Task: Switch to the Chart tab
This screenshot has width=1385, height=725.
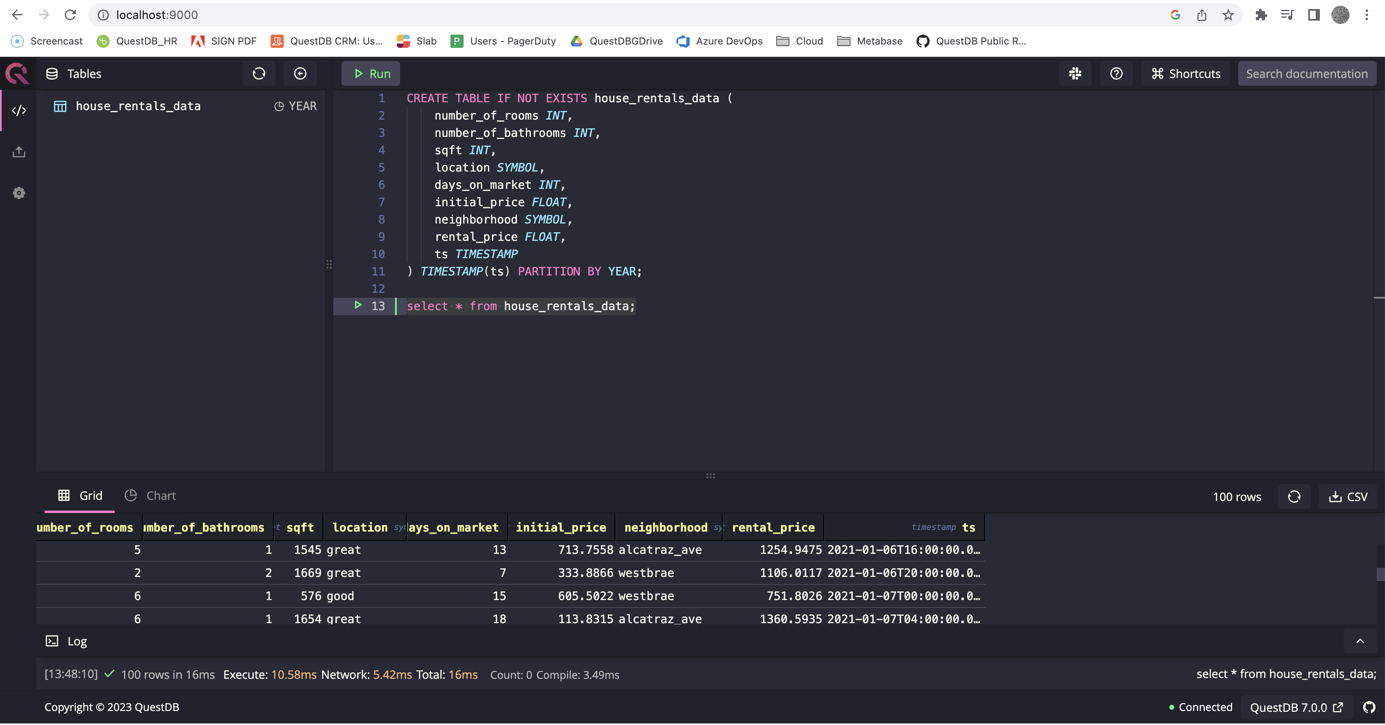Action: (x=151, y=496)
